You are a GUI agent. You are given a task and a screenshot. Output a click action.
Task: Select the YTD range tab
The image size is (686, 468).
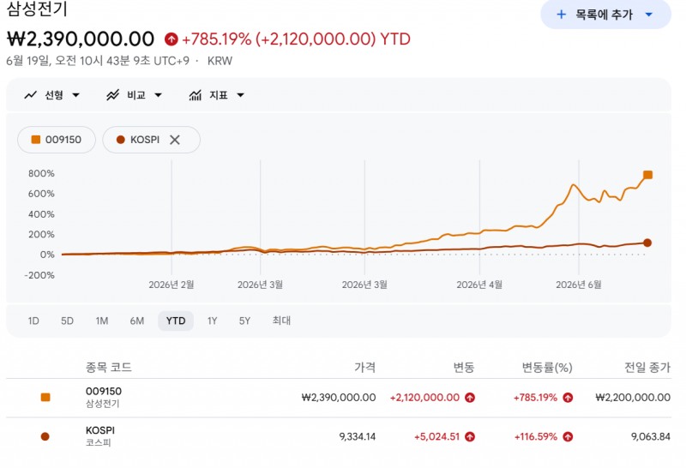(x=176, y=321)
